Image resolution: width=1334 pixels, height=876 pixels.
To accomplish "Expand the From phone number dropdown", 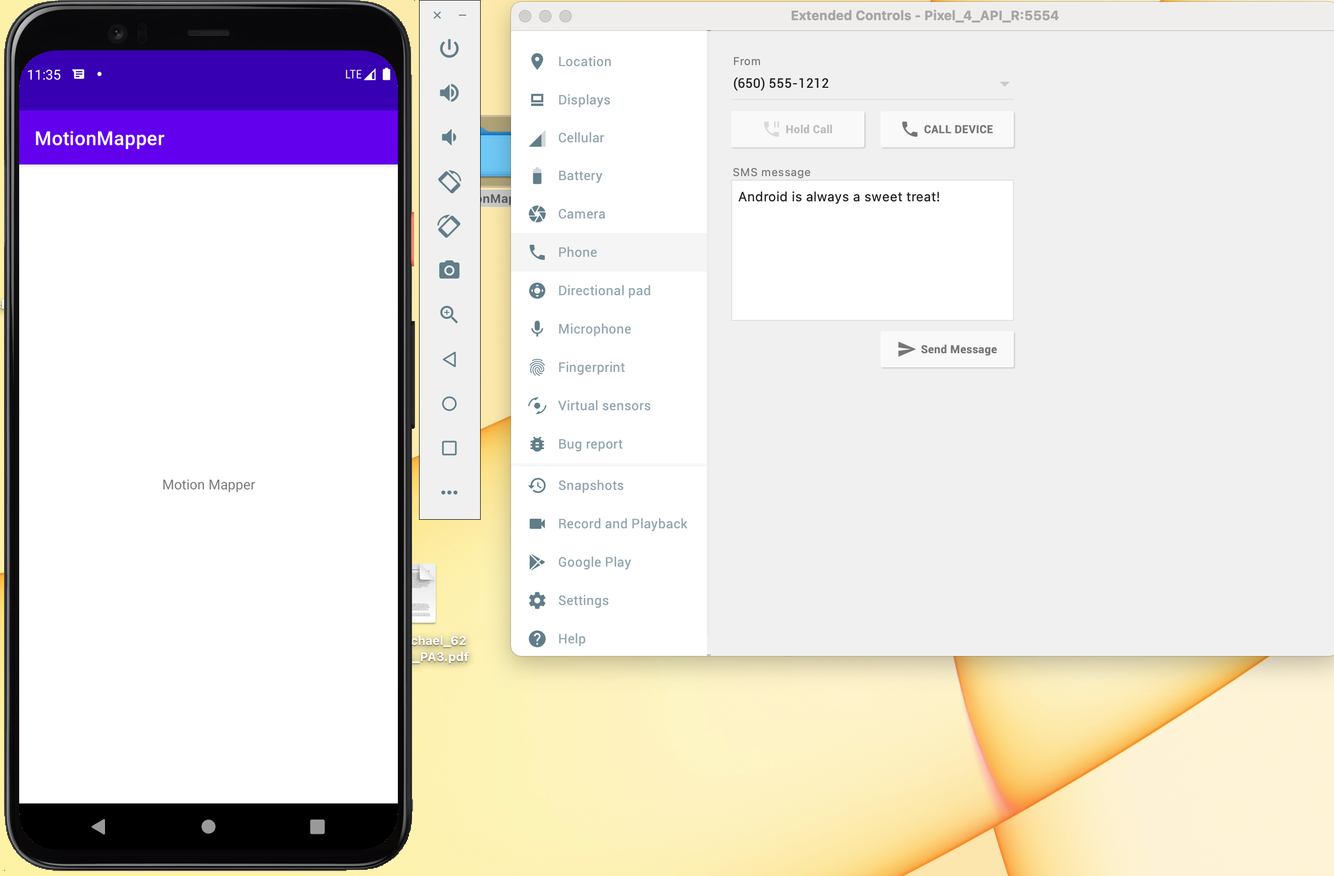I will tap(1004, 84).
